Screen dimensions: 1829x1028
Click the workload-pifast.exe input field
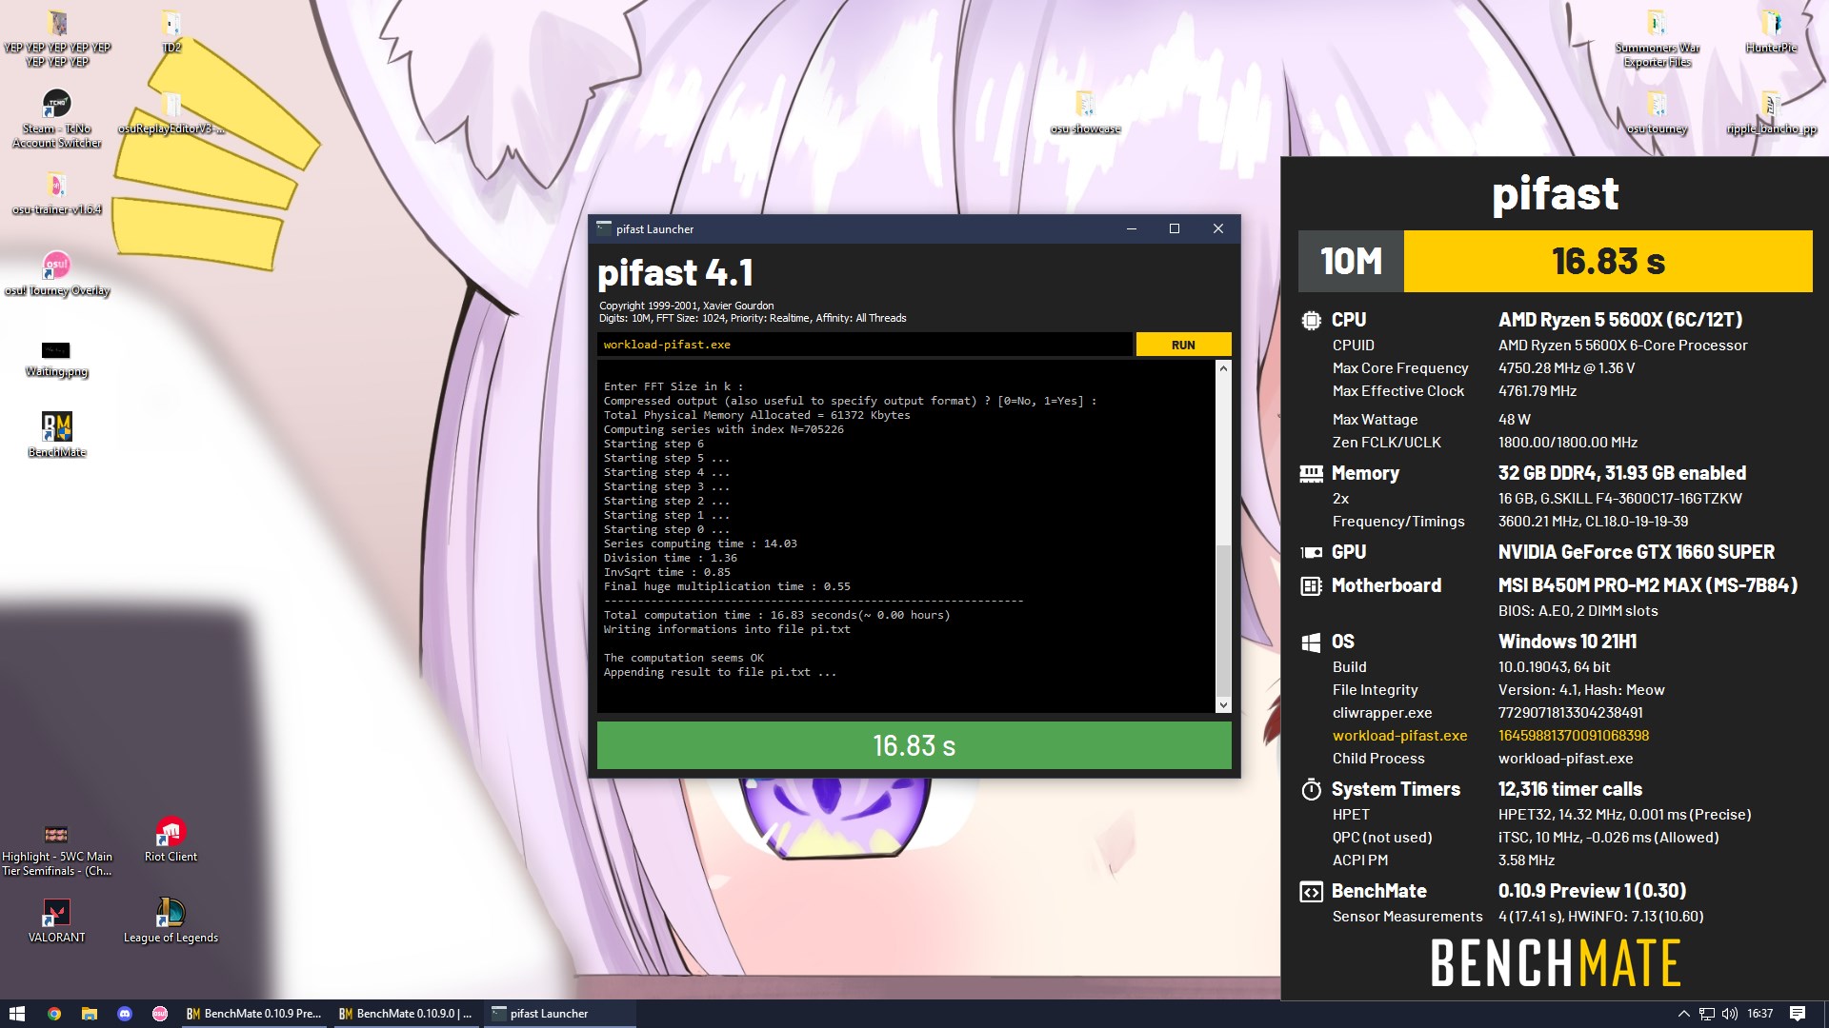click(x=865, y=345)
